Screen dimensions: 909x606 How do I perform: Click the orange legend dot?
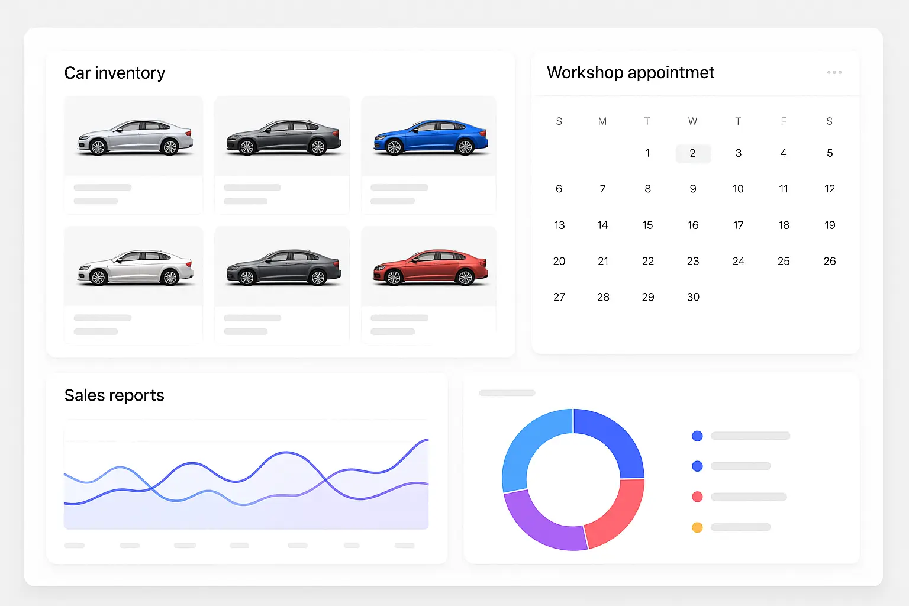click(697, 527)
